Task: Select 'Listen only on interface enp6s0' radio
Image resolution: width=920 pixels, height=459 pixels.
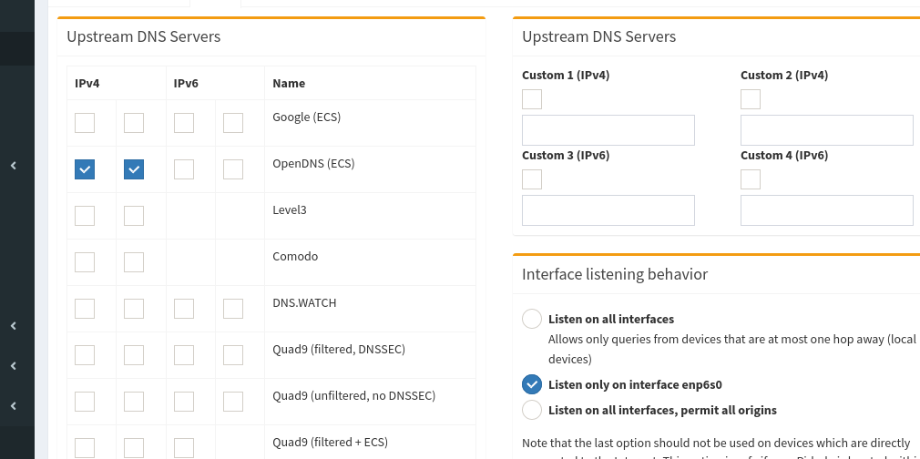Action: 532,384
